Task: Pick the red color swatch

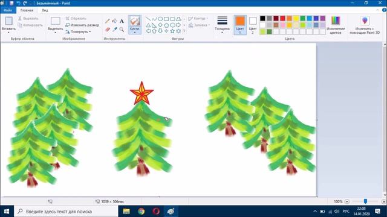Action: coord(282,19)
